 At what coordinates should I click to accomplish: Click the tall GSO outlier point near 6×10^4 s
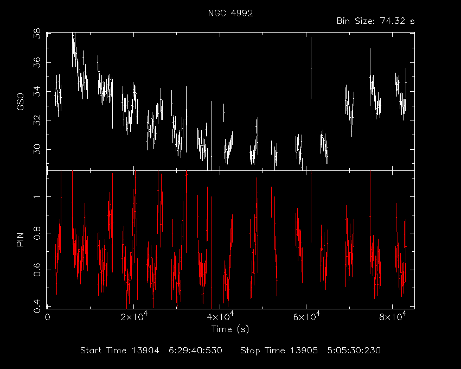(x=311, y=68)
